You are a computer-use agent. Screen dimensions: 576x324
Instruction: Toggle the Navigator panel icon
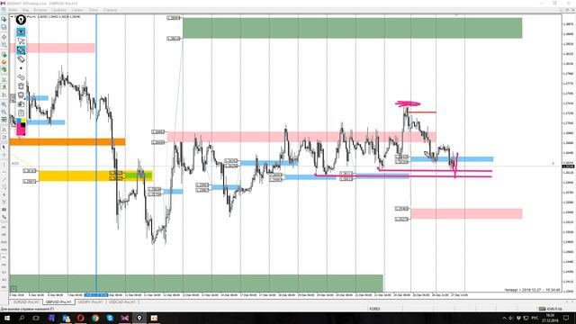[x=4, y=54]
